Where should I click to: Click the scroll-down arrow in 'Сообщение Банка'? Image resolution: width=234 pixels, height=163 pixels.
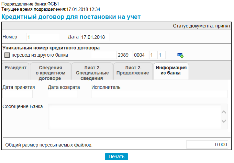pos(224,121)
